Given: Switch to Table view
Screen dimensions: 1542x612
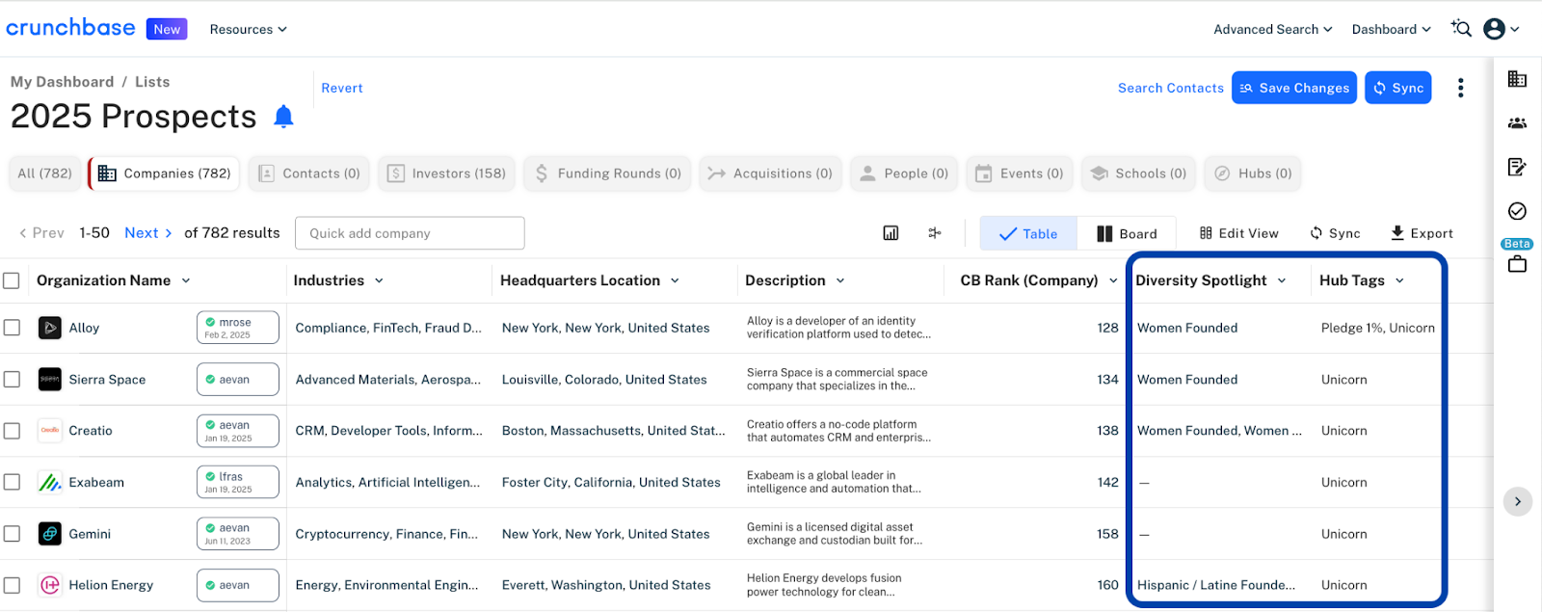Looking at the screenshot, I should 1028,233.
